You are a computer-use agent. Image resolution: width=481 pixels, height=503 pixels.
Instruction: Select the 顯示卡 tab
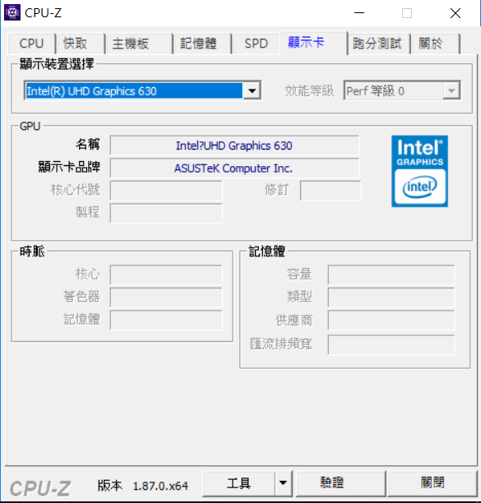click(x=314, y=43)
